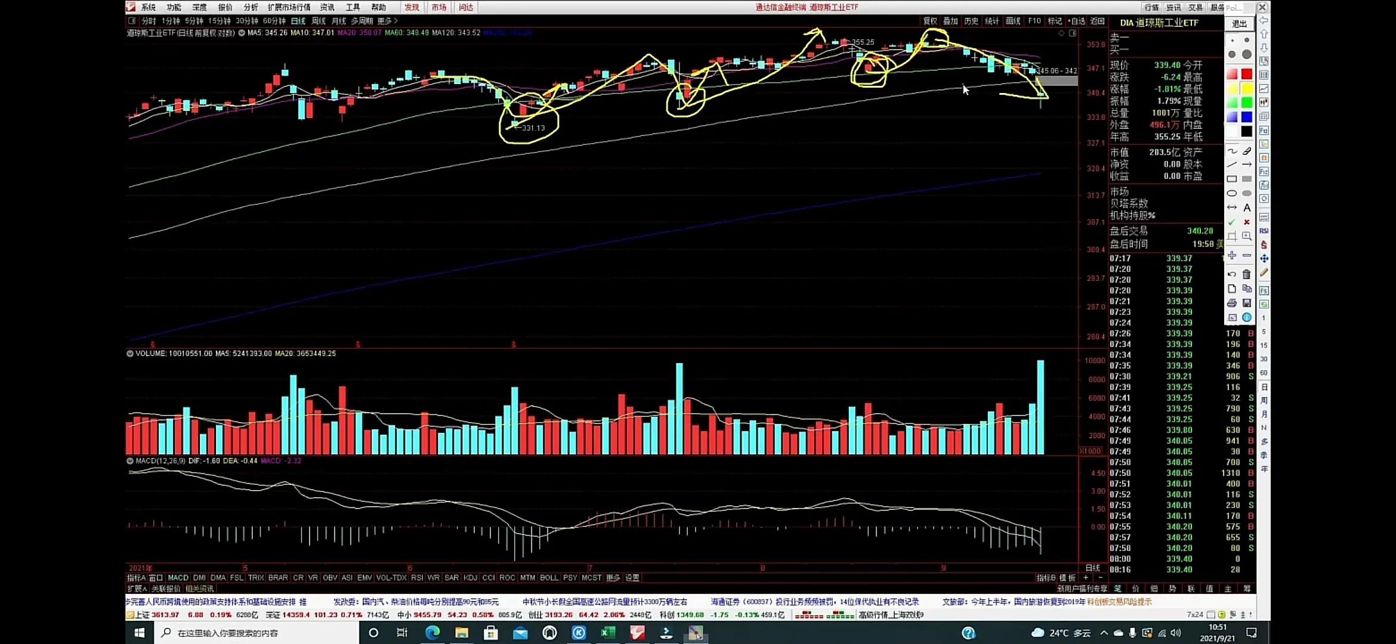Select the eraser drawing tool
The height and width of the screenshot is (644, 1396).
tap(1247, 151)
